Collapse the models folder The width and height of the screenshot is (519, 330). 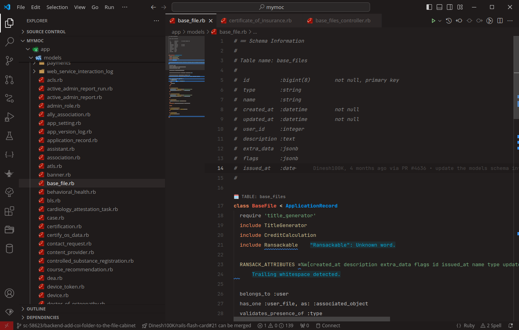tap(92, 58)
